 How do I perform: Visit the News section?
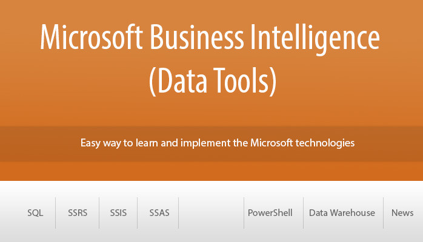[x=402, y=213]
